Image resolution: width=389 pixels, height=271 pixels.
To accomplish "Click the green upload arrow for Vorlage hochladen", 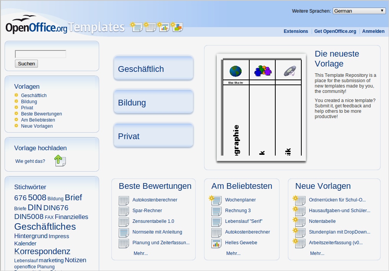I will 60,161.
